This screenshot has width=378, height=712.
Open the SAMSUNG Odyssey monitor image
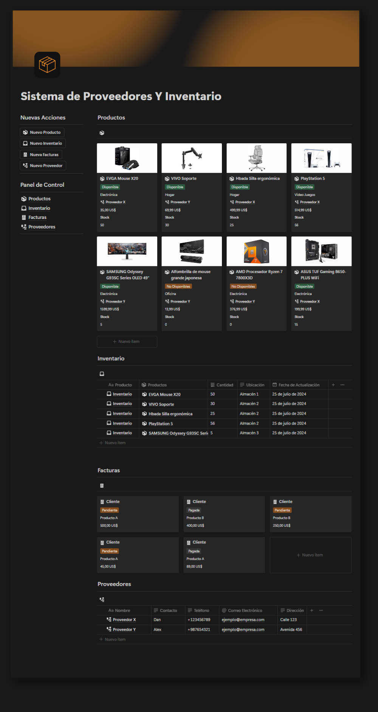pyautogui.click(x=127, y=251)
